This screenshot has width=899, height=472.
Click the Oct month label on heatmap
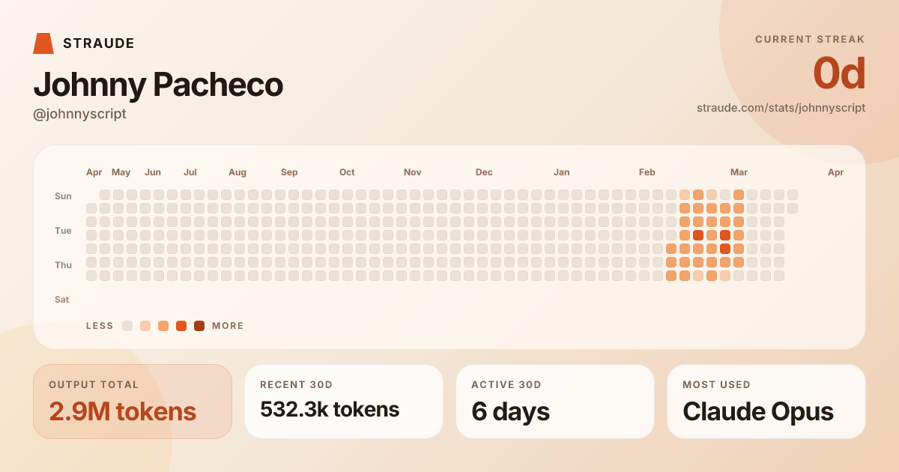tap(347, 172)
